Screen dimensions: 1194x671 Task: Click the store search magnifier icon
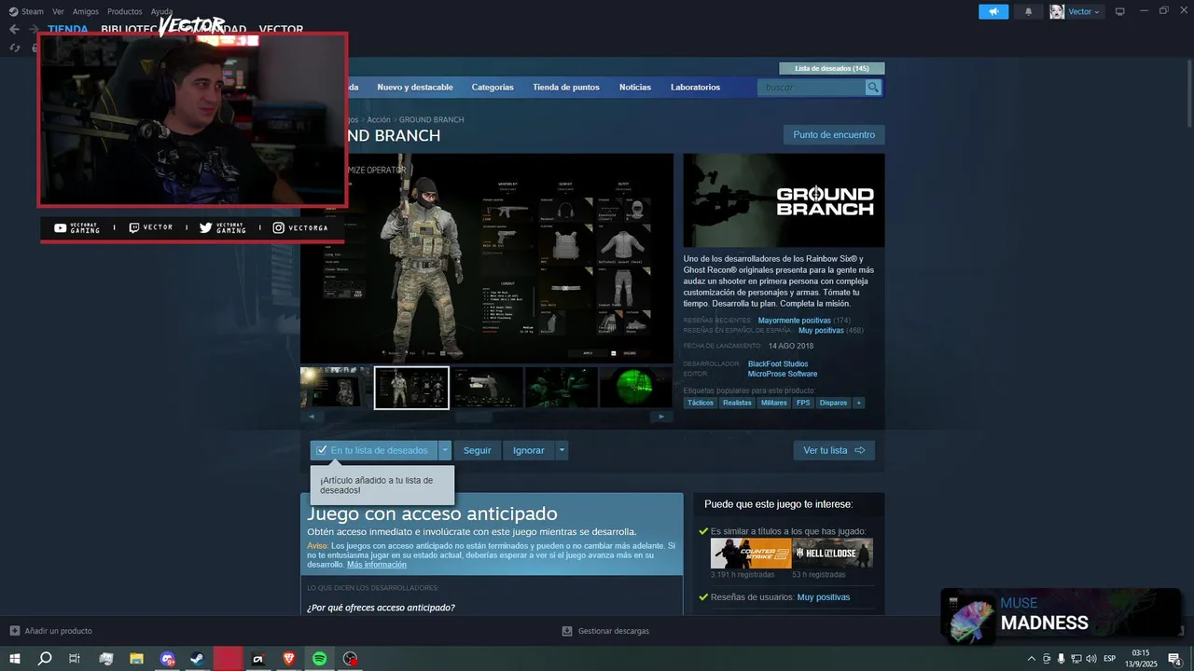[873, 88]
